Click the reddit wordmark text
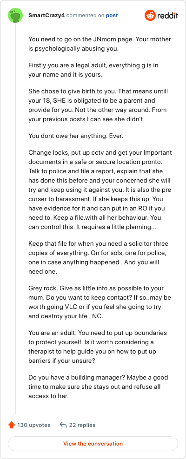 pyautogui.click(x=167, y=15)
